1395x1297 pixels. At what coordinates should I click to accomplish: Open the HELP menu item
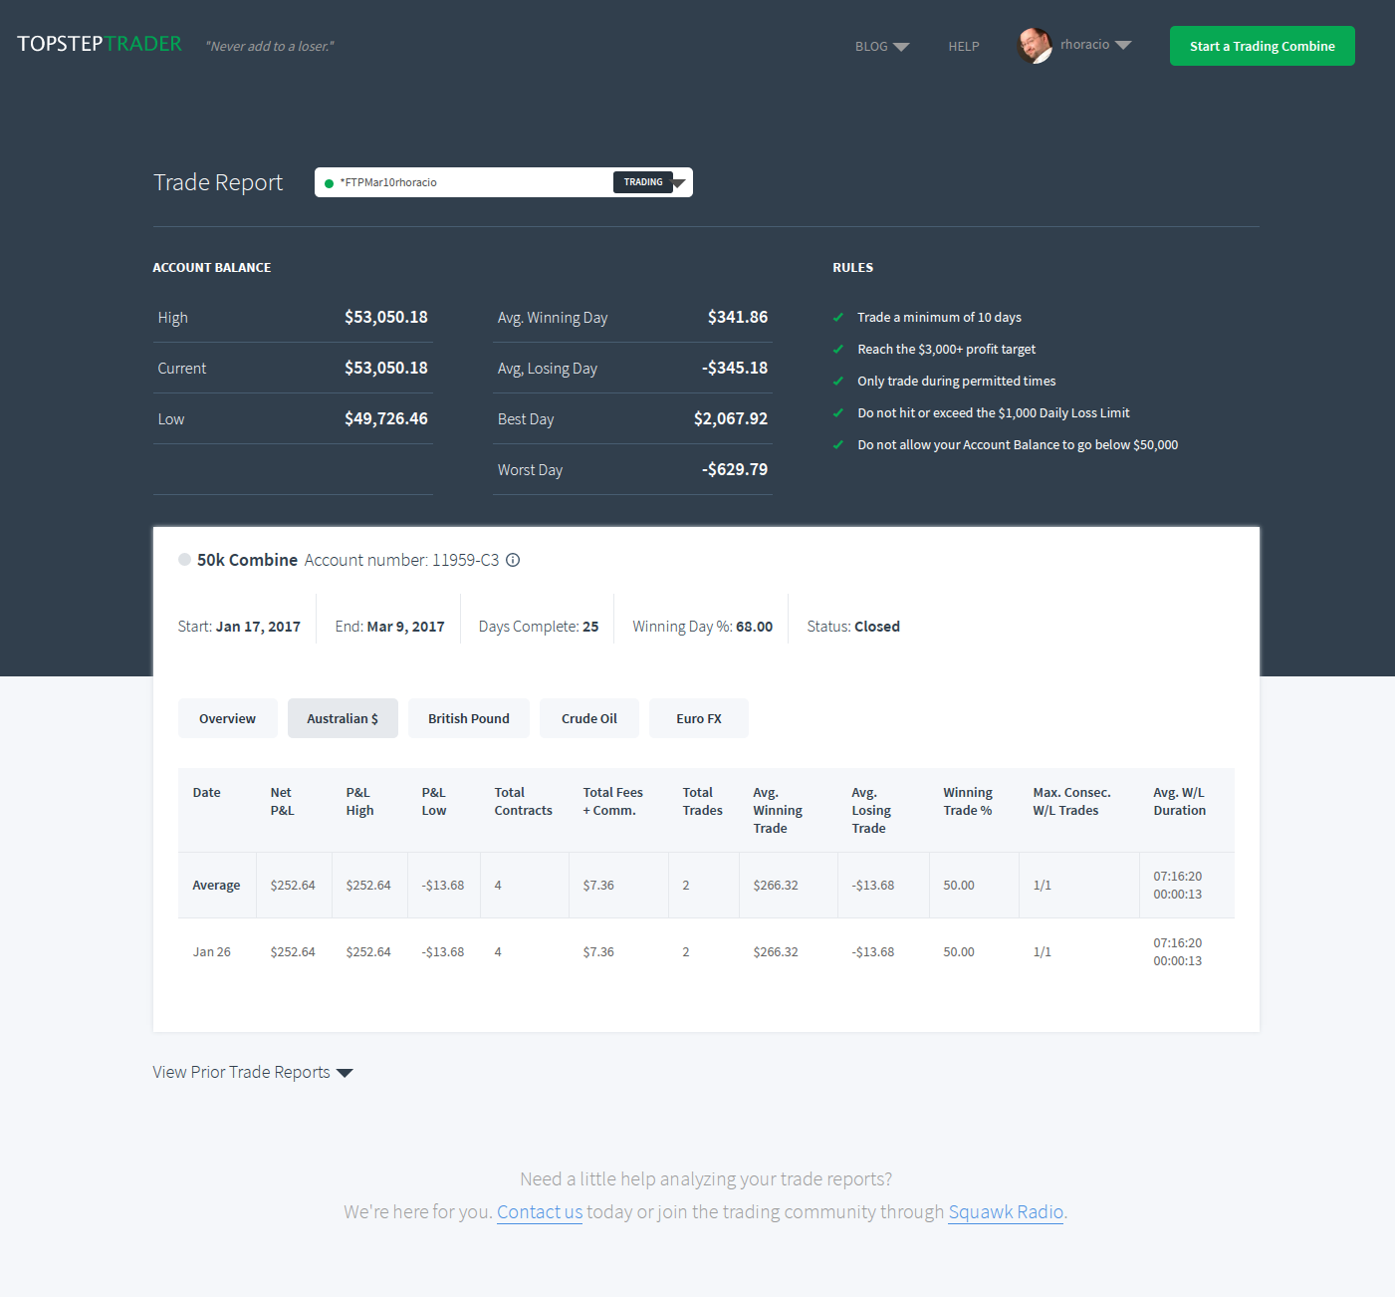964,47
